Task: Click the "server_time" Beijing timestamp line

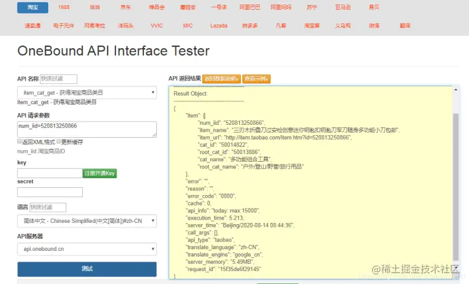Action: [x=240, y=226]
